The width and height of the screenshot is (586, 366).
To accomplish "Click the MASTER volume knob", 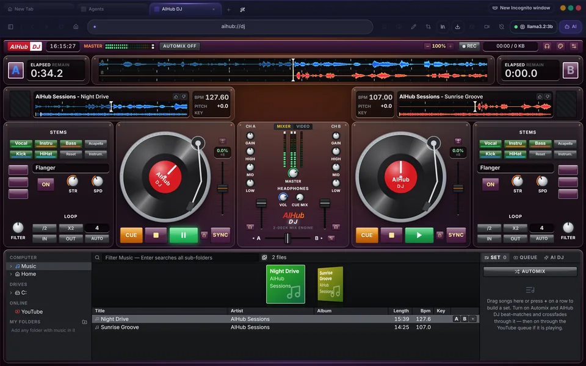I will coord(293,173).
